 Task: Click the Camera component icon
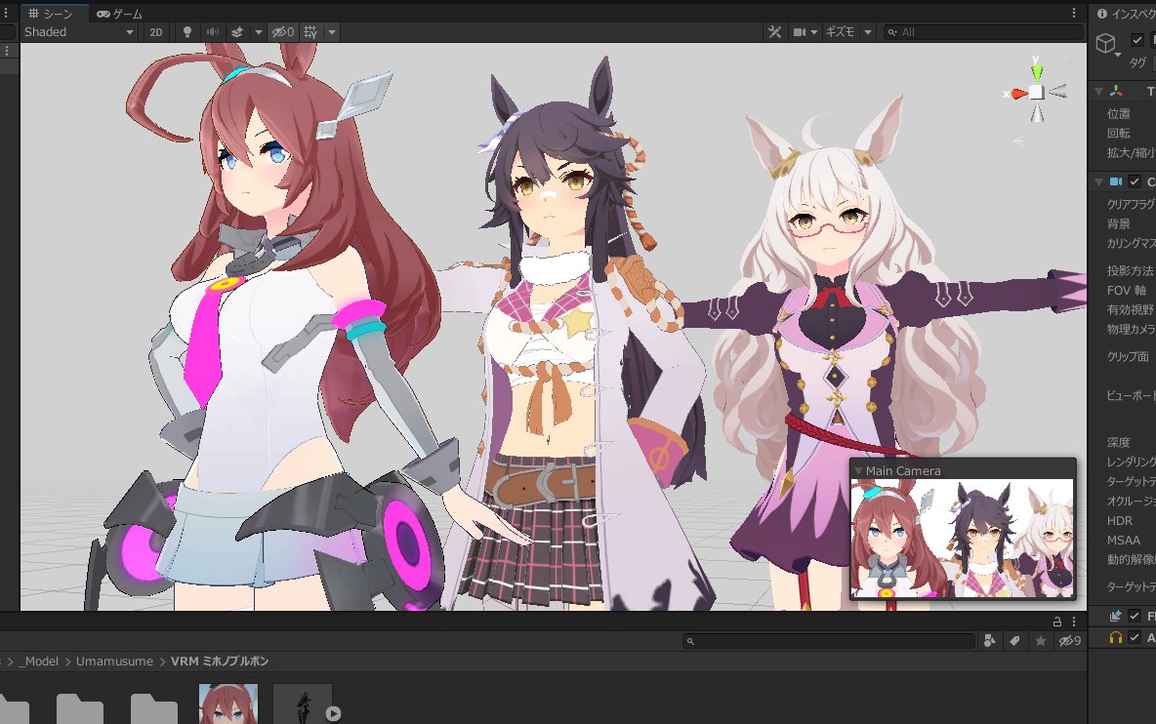(1116, 181)
